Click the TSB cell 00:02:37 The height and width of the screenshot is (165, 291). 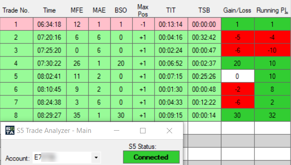pyautogui.click(x=204, y=63)
